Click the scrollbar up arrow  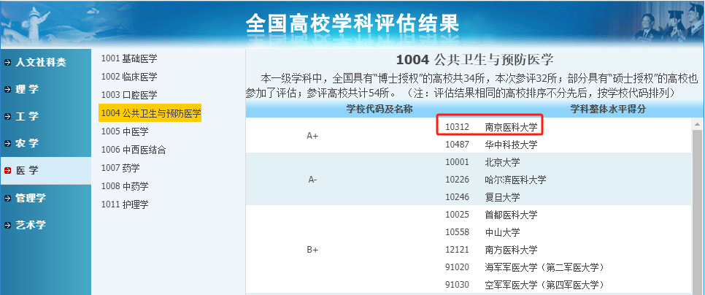698,123
